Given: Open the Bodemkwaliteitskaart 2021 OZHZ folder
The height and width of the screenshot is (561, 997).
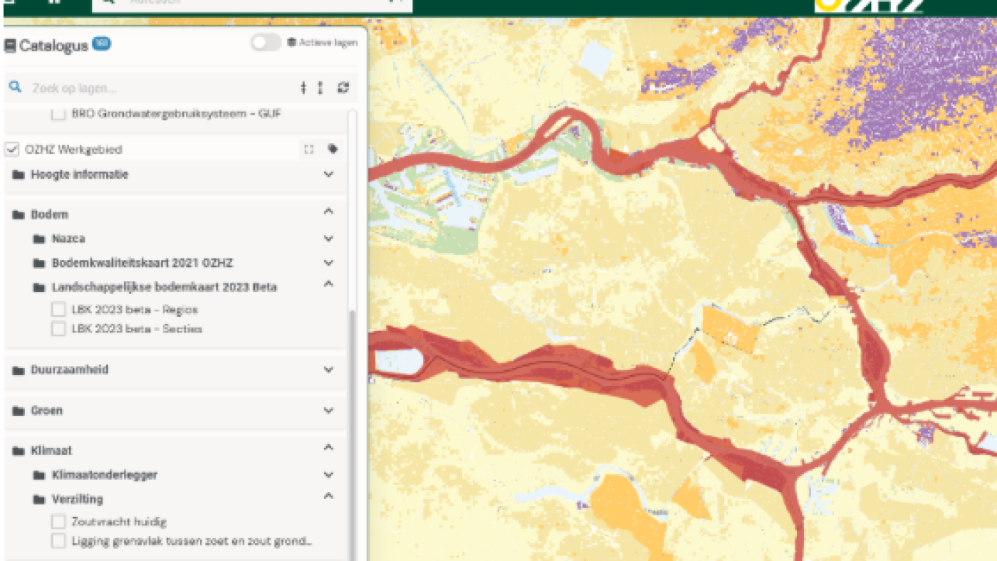Looking at the screenshot, I should click(142, 263).
